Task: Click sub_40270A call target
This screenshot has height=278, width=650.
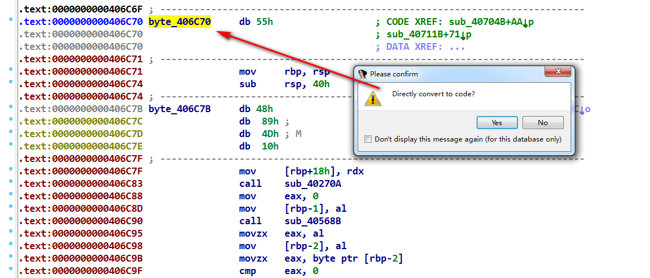Action: click(313, 183)
